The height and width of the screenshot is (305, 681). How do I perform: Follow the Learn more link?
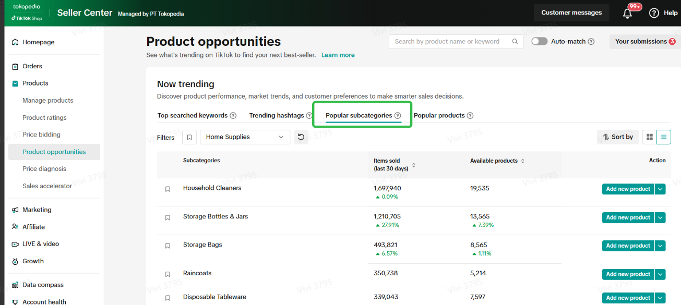[338, 55]
